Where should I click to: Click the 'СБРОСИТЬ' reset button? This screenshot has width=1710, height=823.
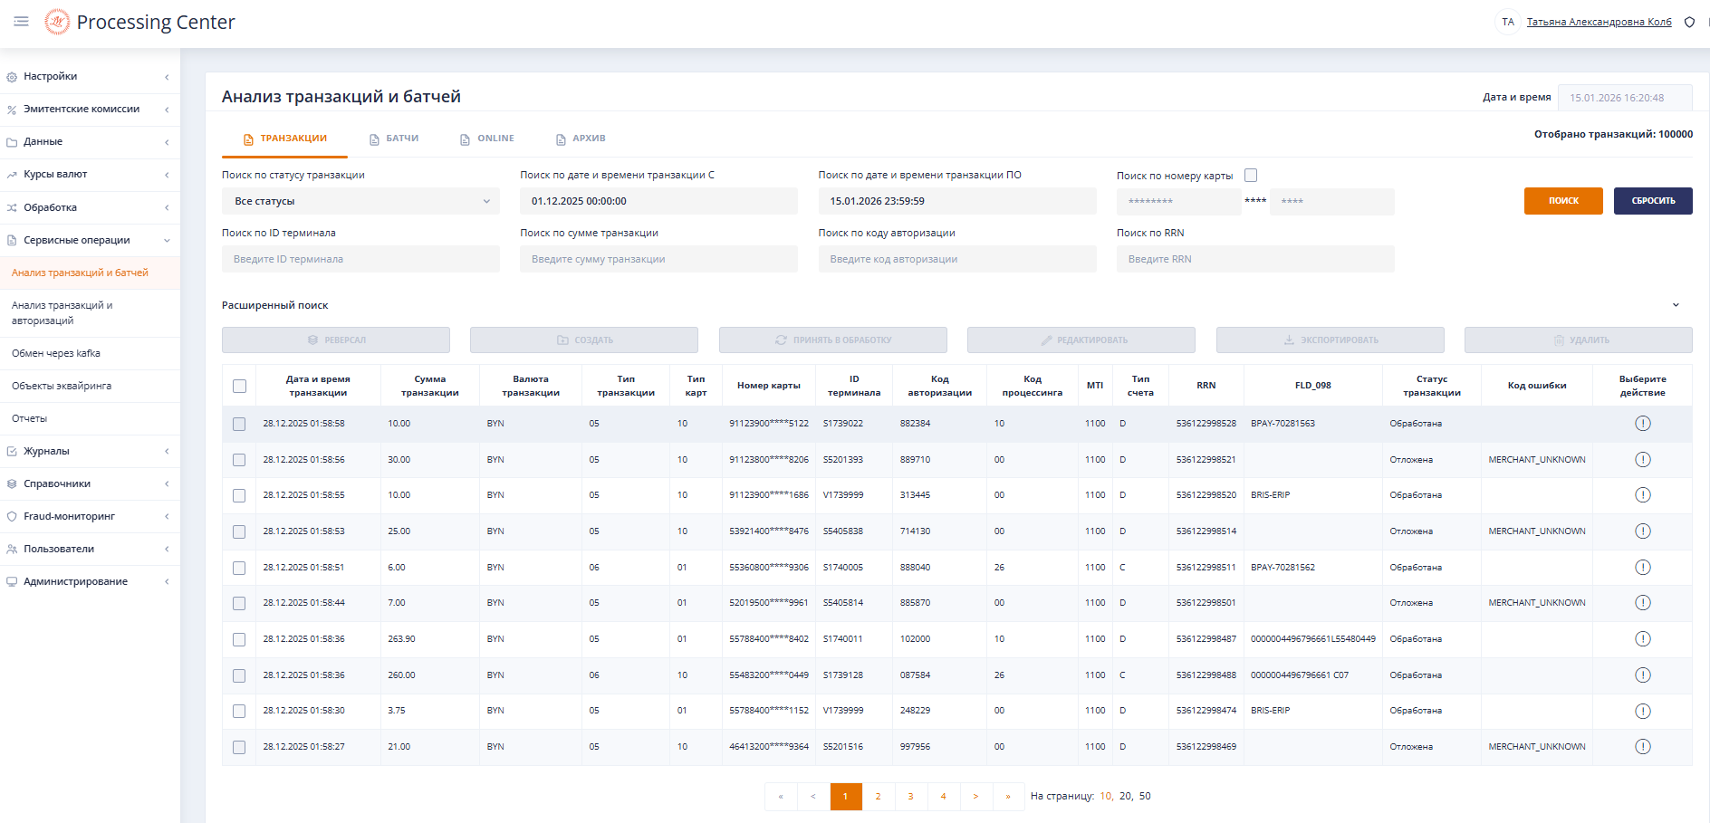[x=1652, y=201]
